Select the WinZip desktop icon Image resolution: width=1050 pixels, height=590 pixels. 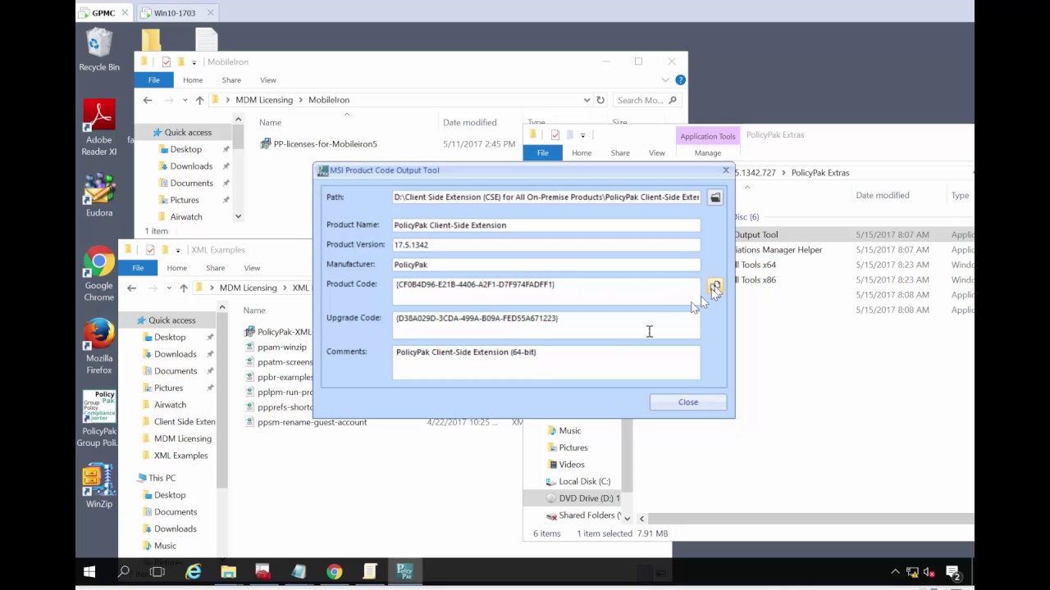(99, 486)
